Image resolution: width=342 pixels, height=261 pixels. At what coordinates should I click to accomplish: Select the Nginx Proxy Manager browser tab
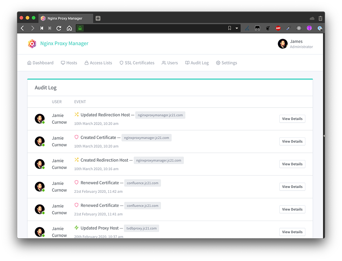[65, 18]
